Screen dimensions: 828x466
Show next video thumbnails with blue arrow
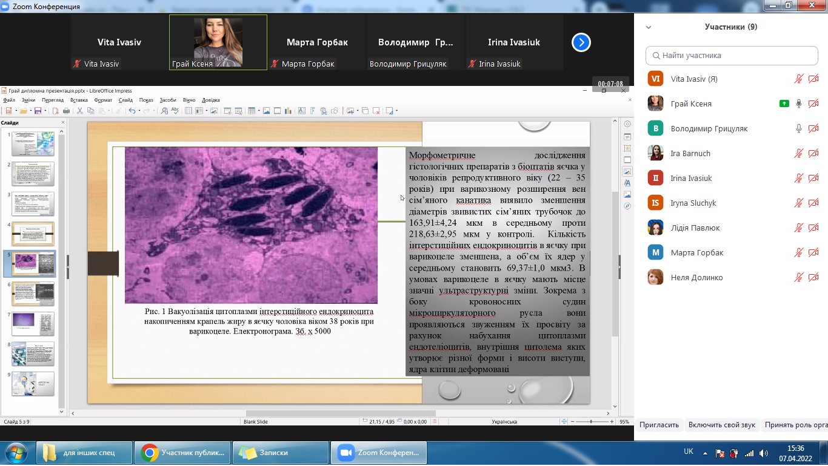[581, 42]
